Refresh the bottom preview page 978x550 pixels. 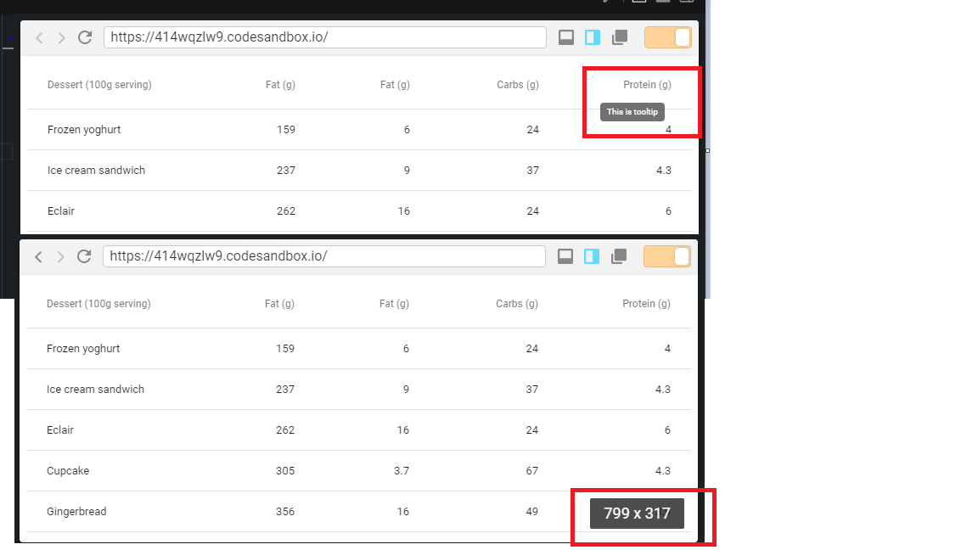coord(82,256)
